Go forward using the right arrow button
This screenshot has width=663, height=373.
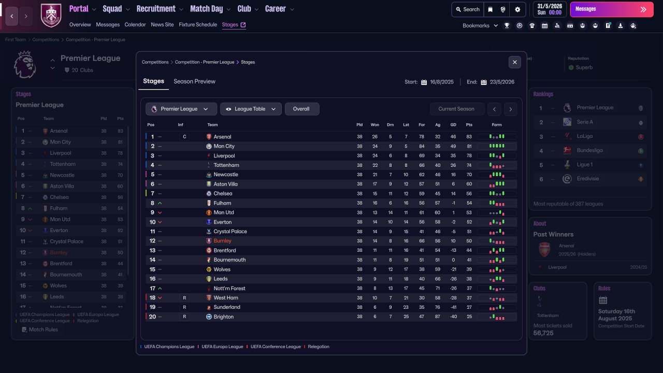[26, 16]
